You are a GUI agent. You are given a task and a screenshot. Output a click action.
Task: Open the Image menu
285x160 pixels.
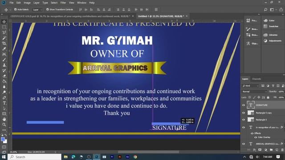pyautogui.click(x=27, y=3)
